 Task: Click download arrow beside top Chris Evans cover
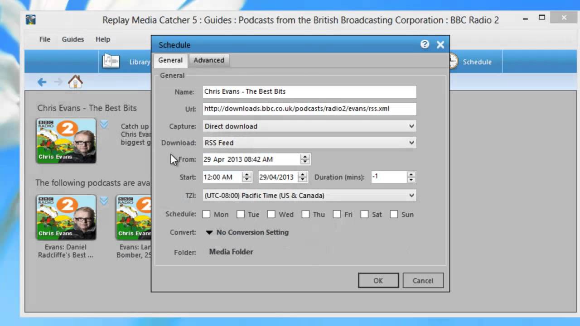104,124
